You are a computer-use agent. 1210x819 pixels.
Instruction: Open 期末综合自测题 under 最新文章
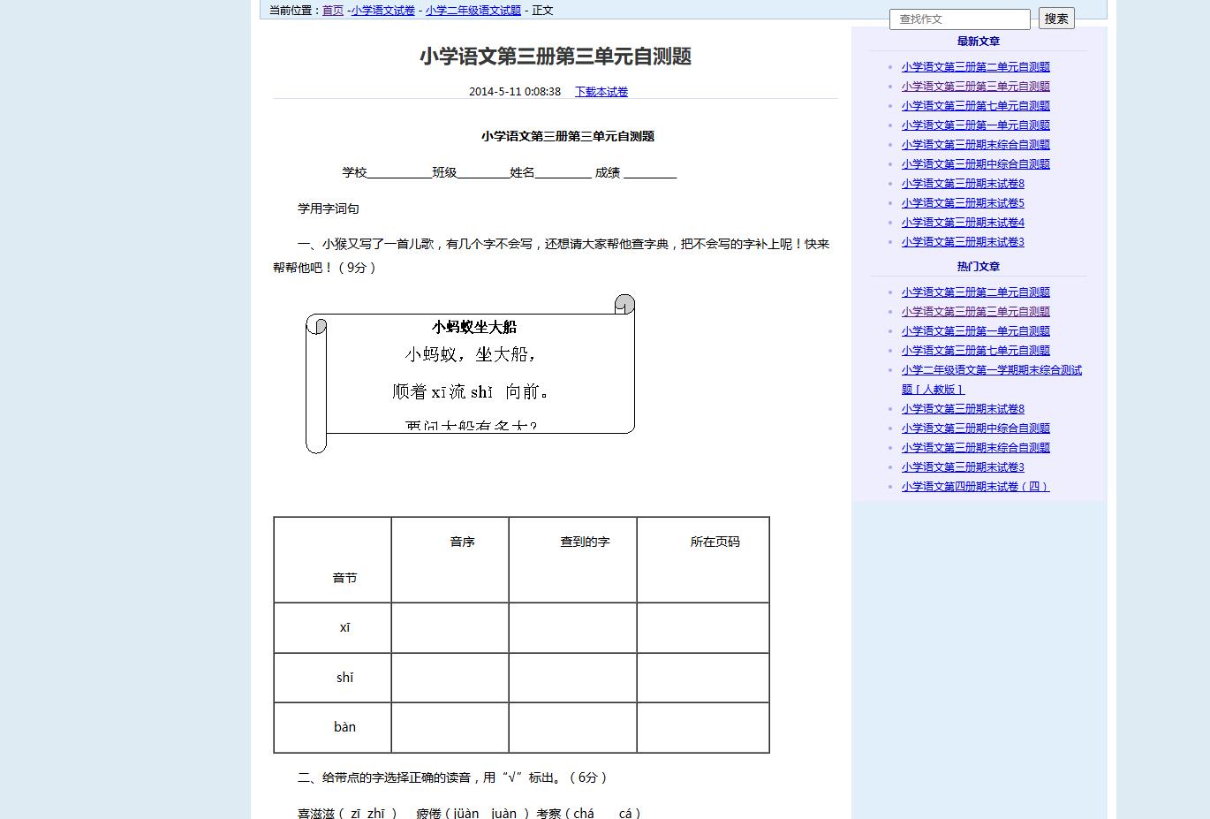click(x=976, y=145)
